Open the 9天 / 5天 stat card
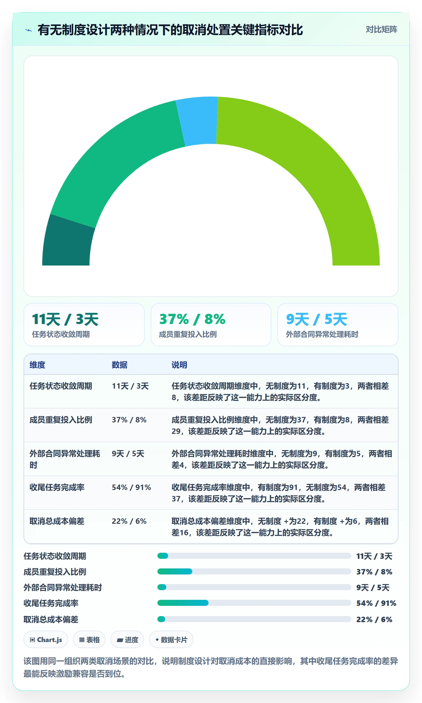 click(338, 325)
